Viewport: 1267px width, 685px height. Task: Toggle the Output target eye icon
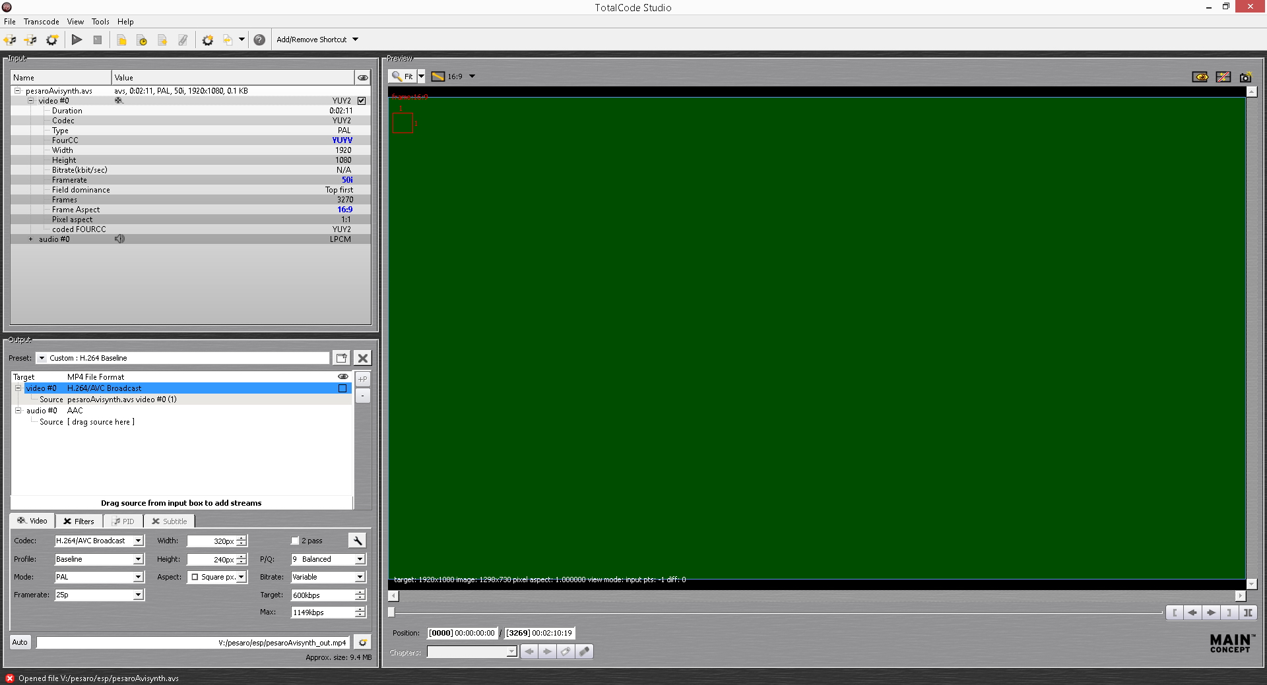(343, 376)
